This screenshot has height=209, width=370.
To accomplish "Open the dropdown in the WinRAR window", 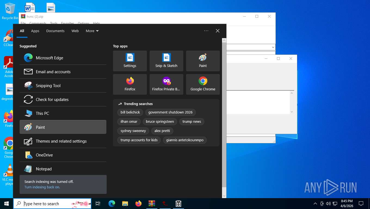I will (273, 47).
